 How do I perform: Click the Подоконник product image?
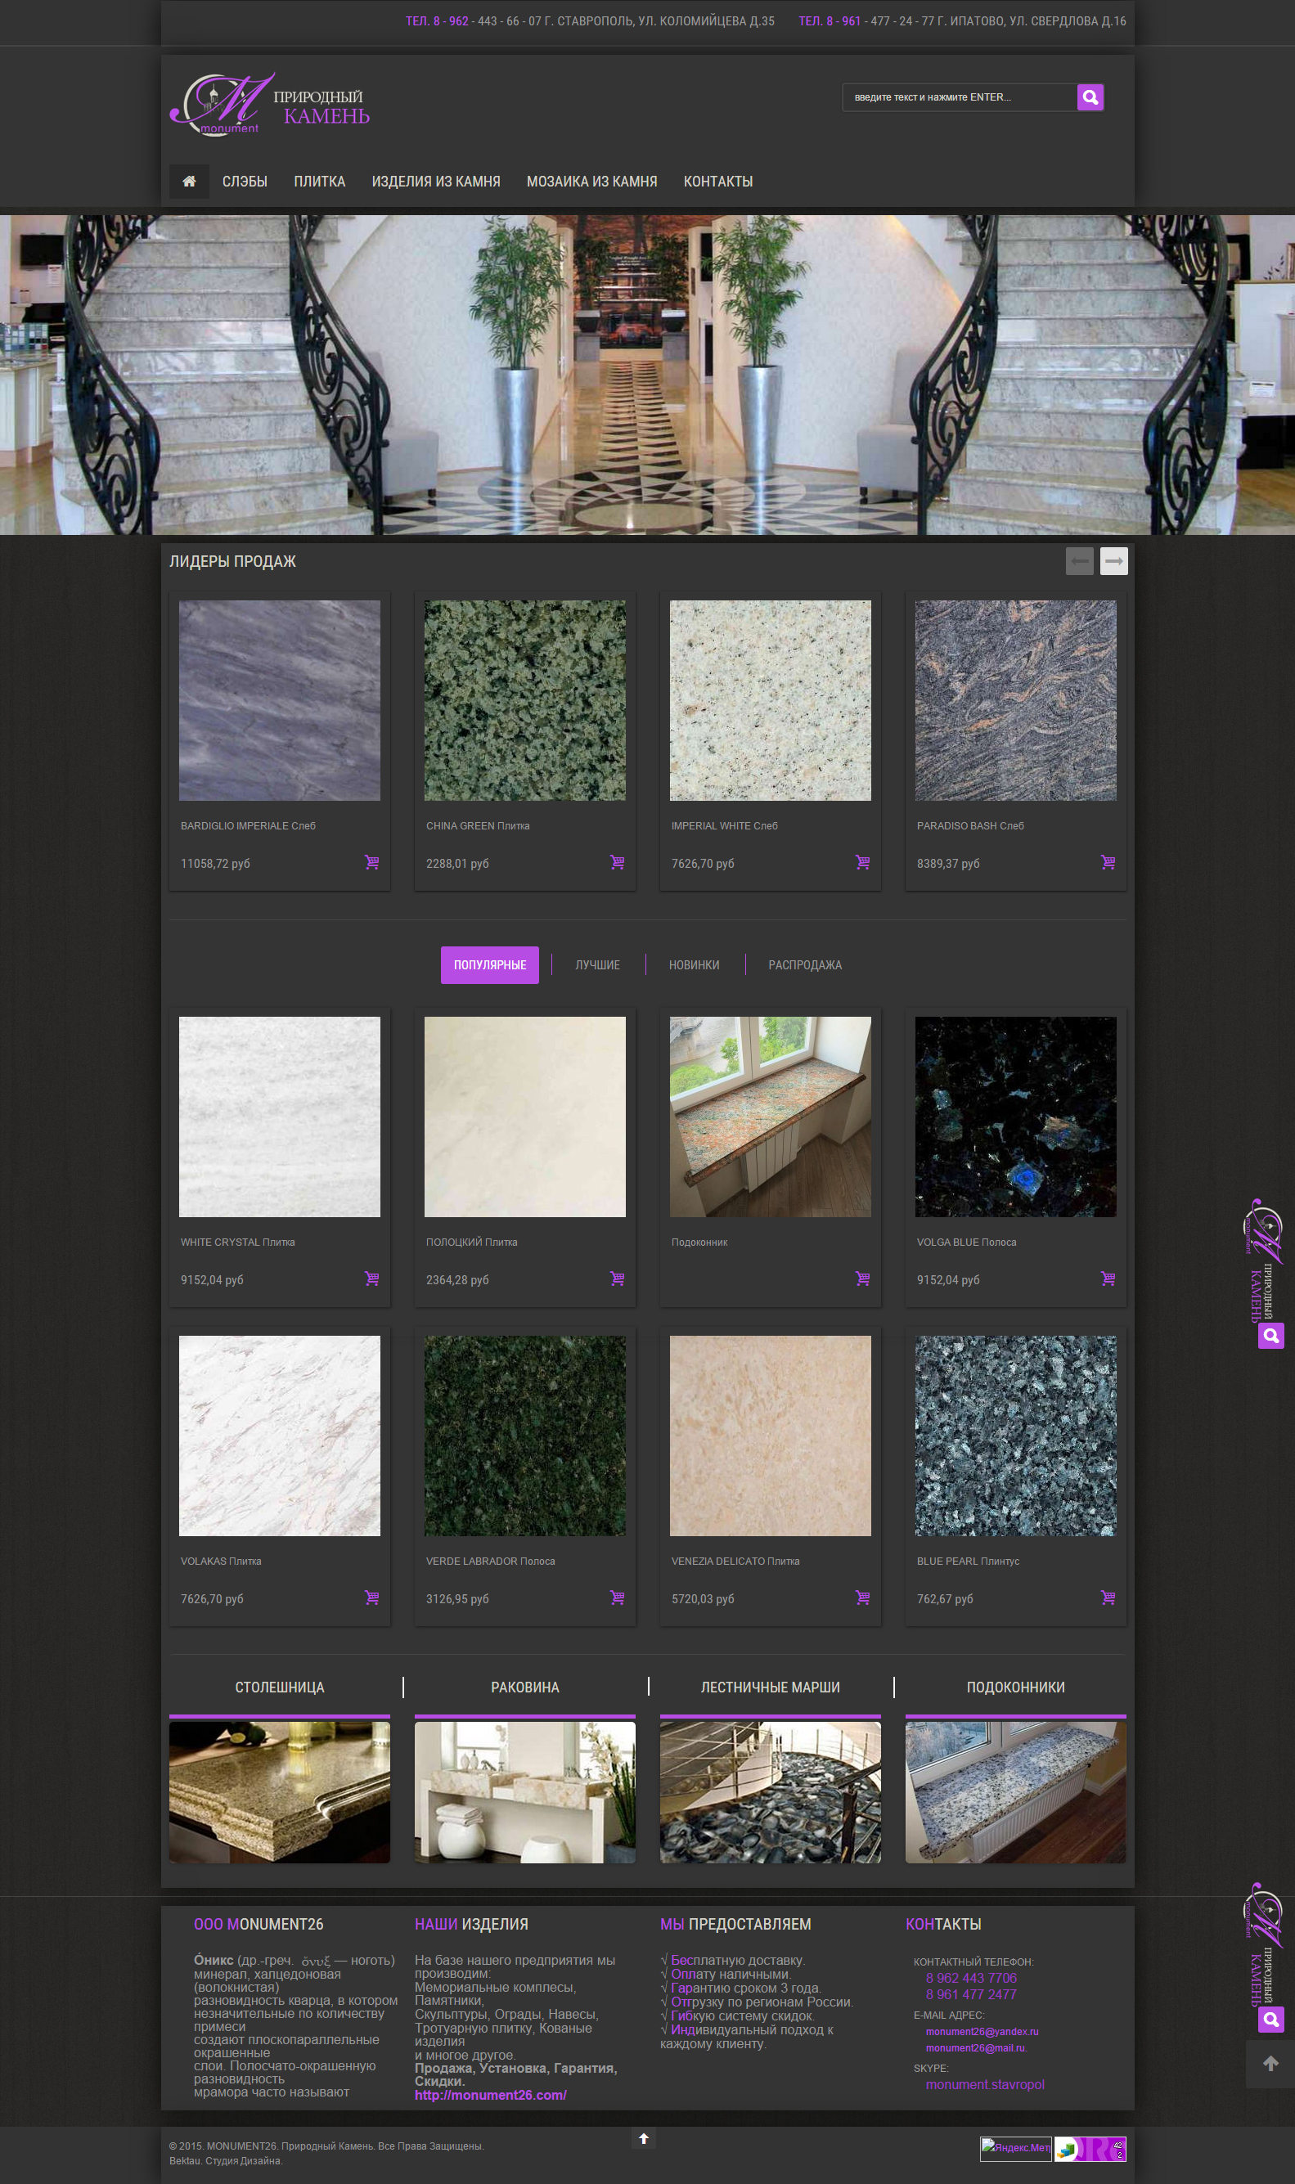(x=771, y=1116)
